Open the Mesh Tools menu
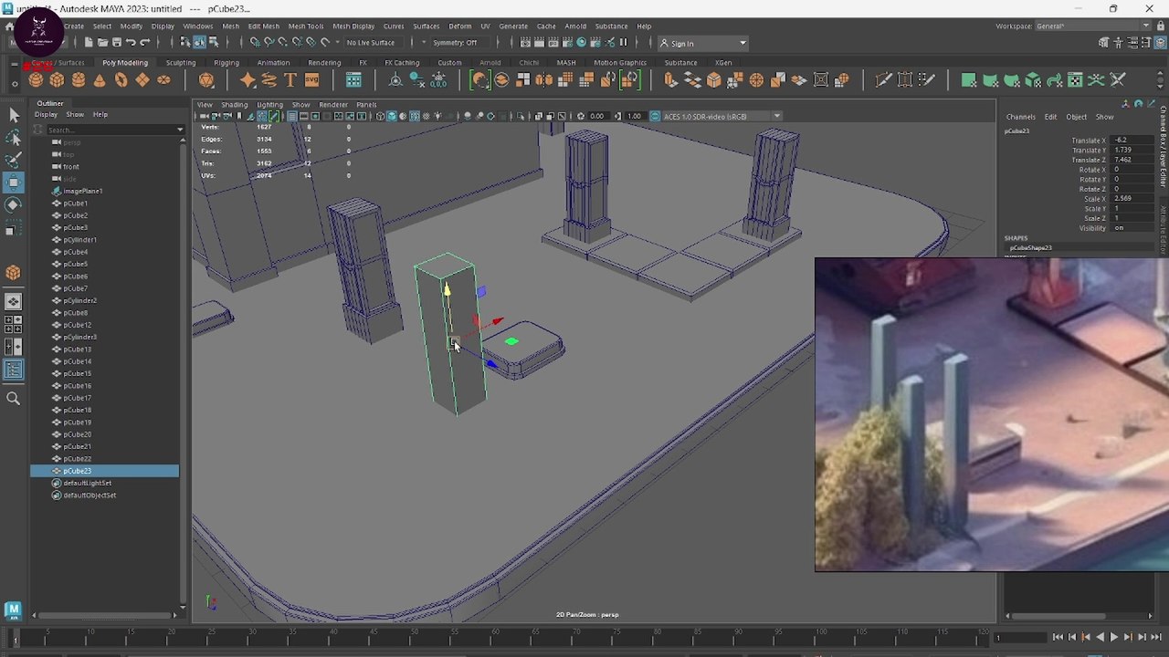1169x657 pixels. click(306, 26)
